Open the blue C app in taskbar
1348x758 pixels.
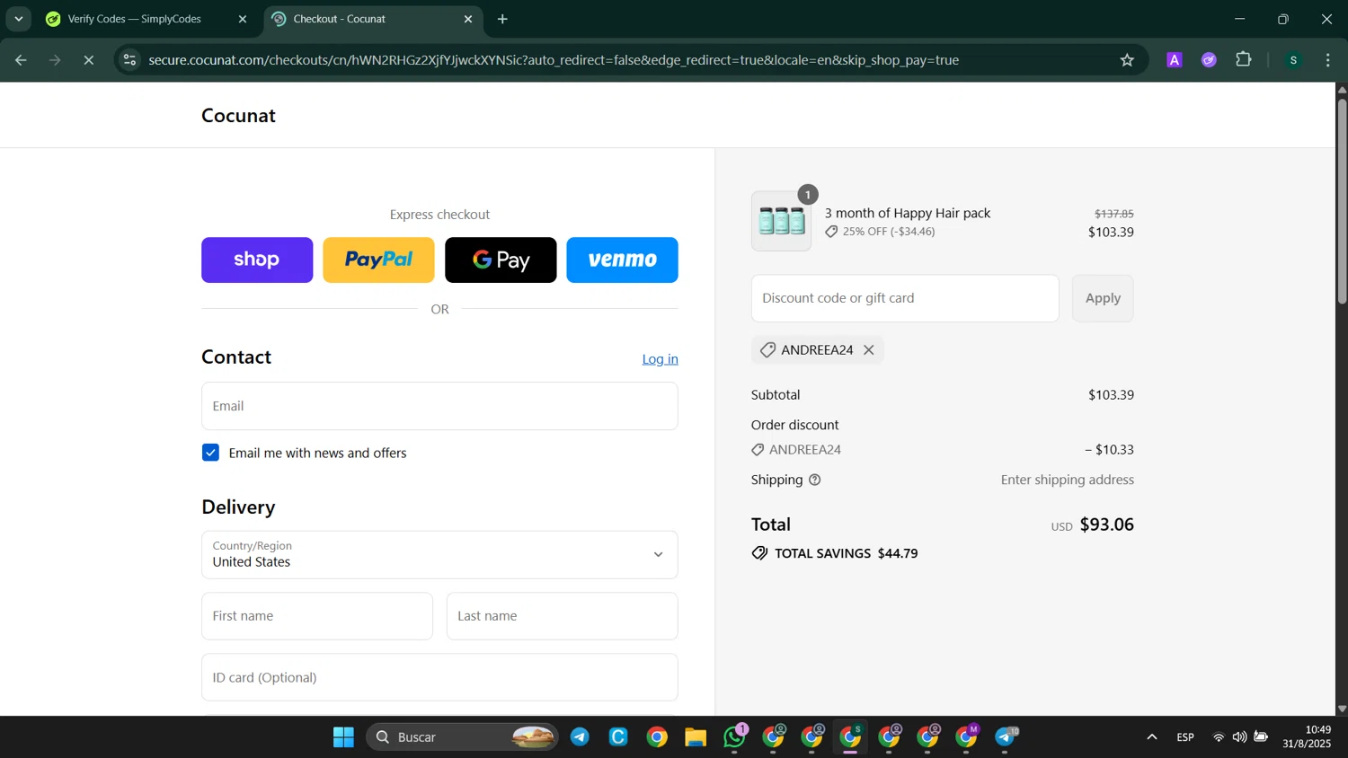point(618,737)
